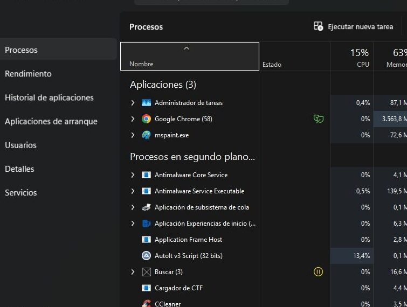407x307 pixels.
Task: Click the AutoIt v3 Script icon
Action: point(146,256)
